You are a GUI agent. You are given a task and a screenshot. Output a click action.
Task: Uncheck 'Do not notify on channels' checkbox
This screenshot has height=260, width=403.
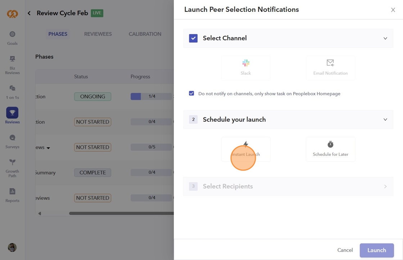pos(191,94)
